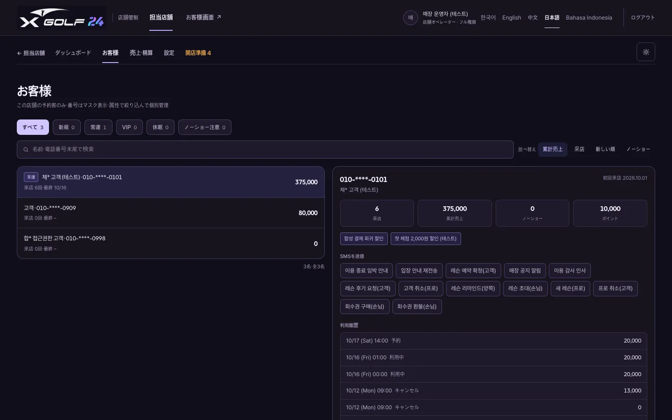Open the 担当店舗 top navigation item
Screen dimensions: 672x420
(161, 18)
